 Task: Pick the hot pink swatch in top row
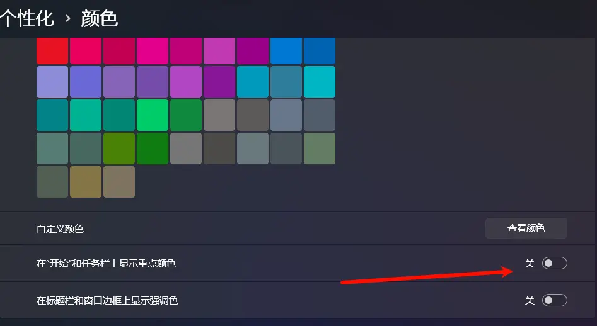point(153,50)
